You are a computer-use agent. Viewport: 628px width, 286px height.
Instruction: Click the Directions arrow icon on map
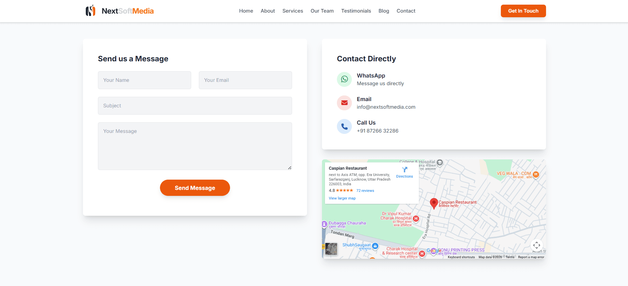404,170
